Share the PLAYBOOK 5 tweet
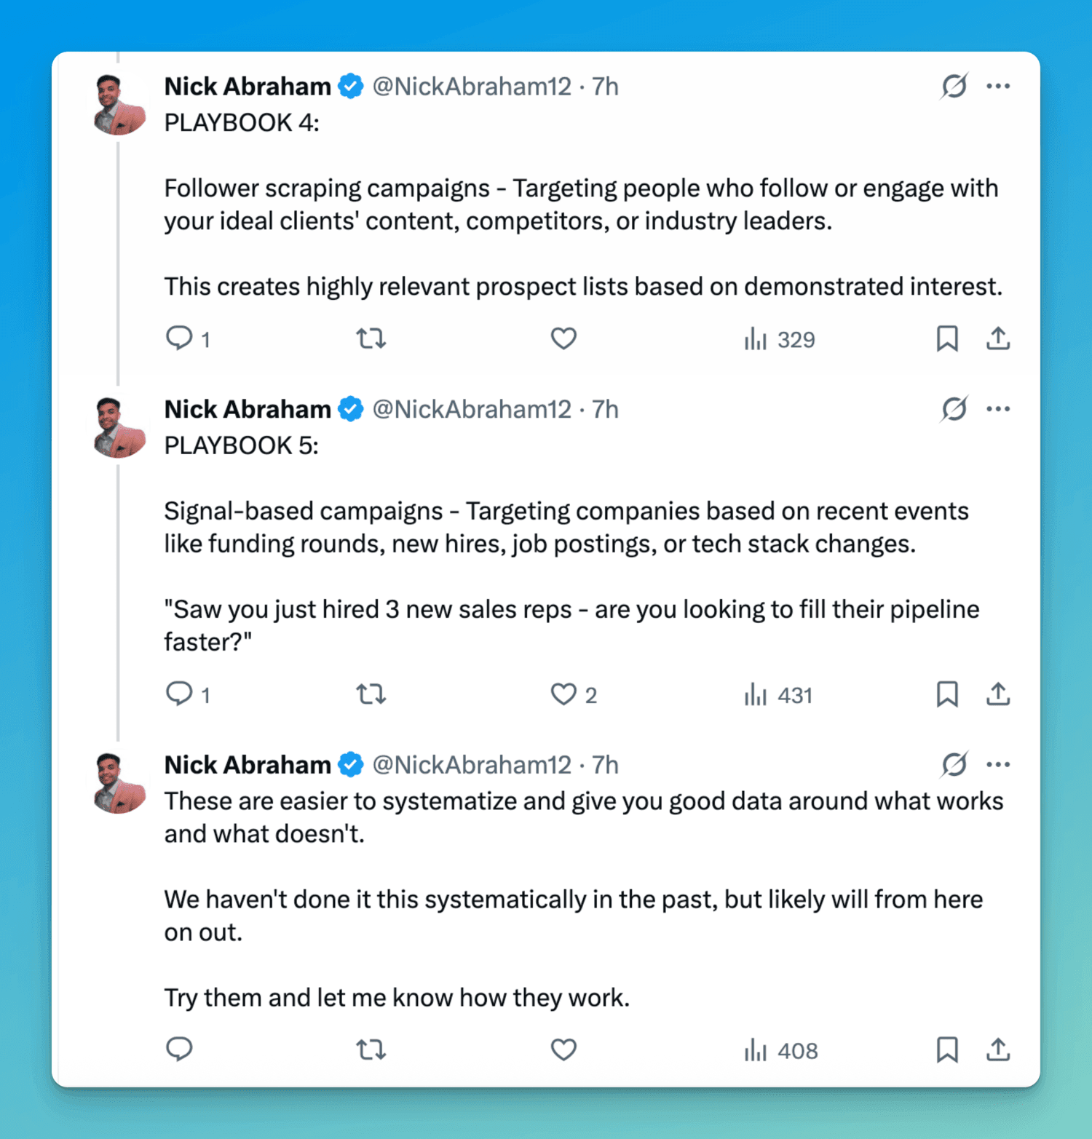The width and height of the screenshot is (1092, 1139). (x=998, y=694)
